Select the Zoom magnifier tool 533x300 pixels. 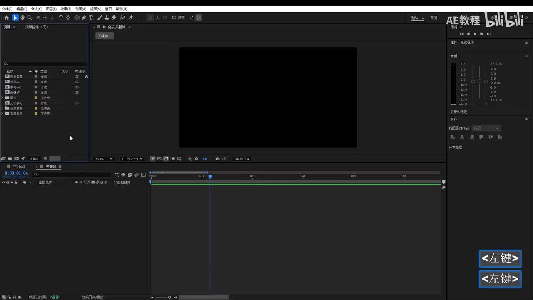point(29,17)
